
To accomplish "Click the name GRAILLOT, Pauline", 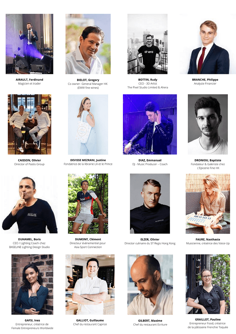I will (208, 319).
